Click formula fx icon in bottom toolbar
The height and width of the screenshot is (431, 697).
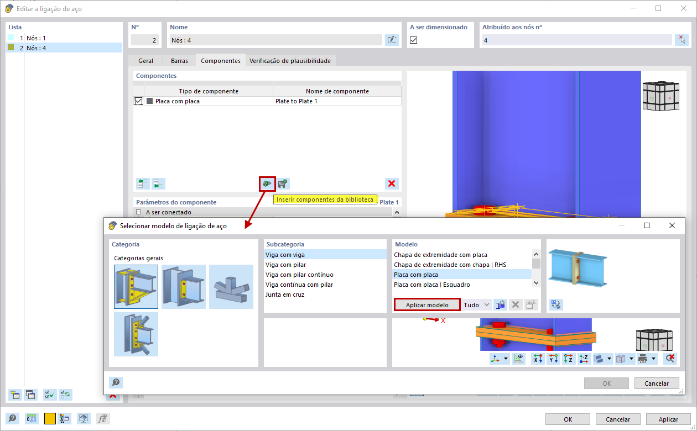coord(103,419)
